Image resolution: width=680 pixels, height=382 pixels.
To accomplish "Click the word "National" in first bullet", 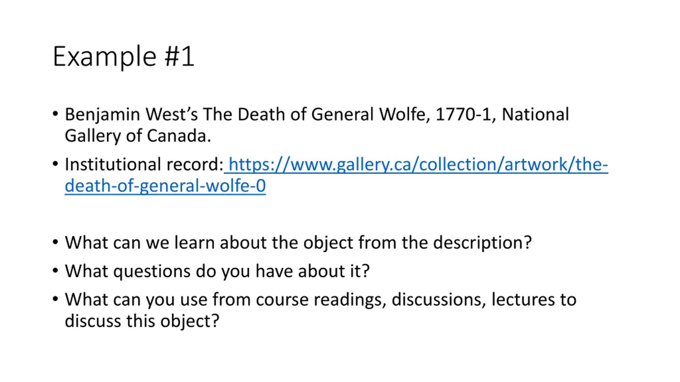I will pyautogui.click(x=535, y=115).
